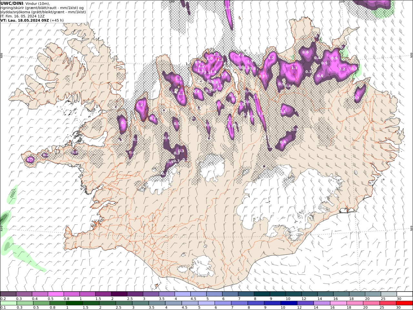The height and width of the screenshot is (310, 413).
Task: Click the "0.1" label in the legend
Action: pyautogui.click(x=3, y=307)
